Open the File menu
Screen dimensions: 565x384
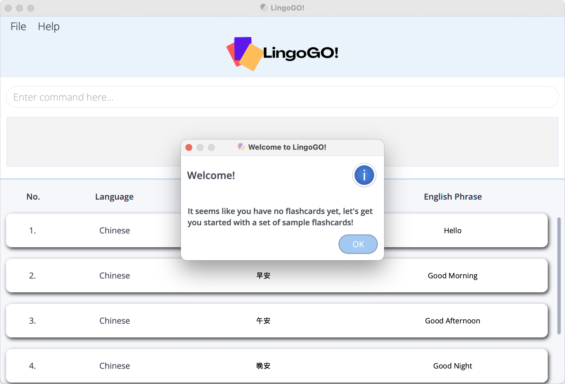pos(18,27)
